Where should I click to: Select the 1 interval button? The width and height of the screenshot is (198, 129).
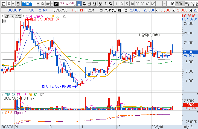pyautogui.click(x=117, y=4)
